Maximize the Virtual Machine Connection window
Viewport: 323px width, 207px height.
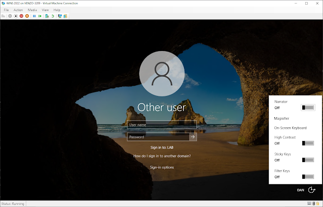[306, 4]
